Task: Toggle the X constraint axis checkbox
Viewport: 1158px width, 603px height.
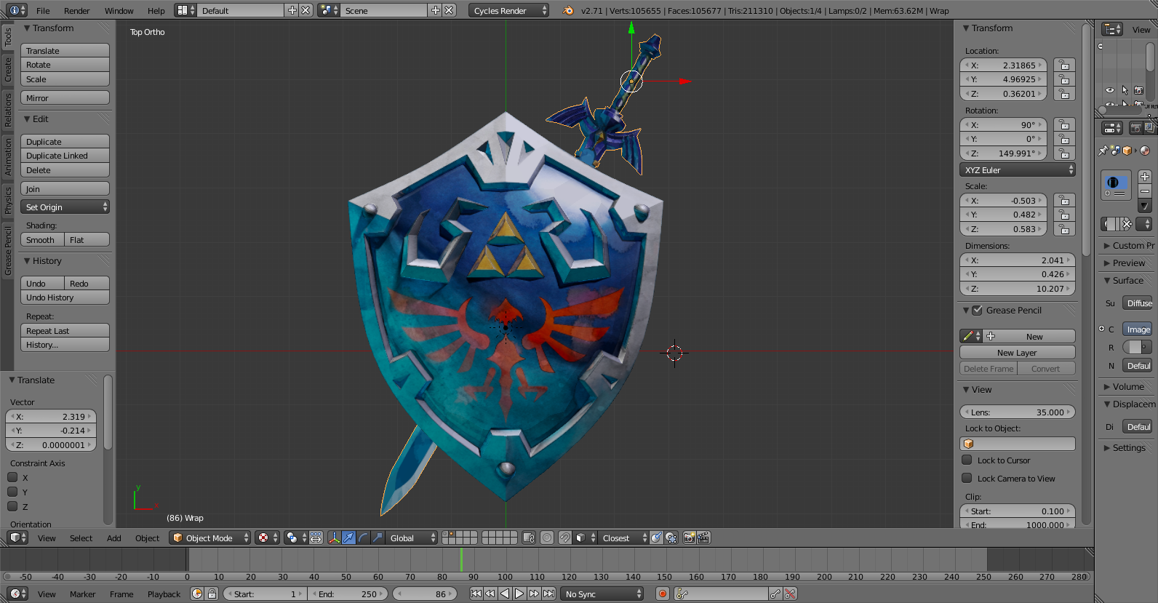Action: (x=12, y=478)
